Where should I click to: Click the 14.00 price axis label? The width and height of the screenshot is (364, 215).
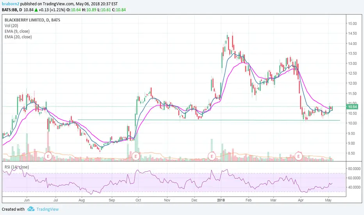[352, 44]
